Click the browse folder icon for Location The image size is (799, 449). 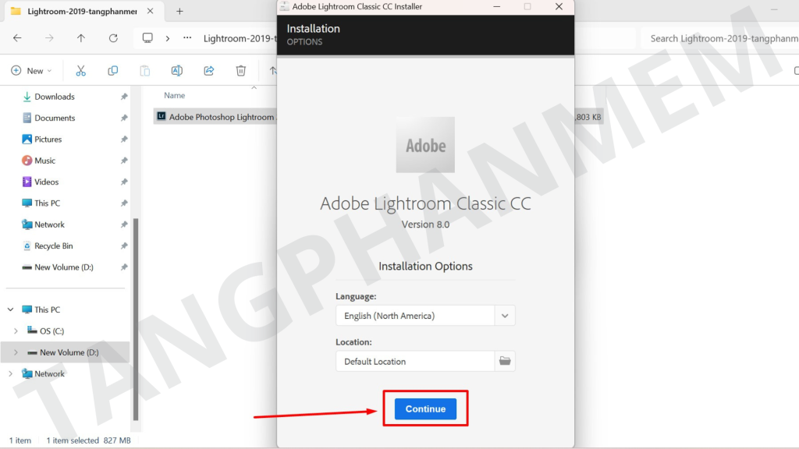(x=505, y=361)
